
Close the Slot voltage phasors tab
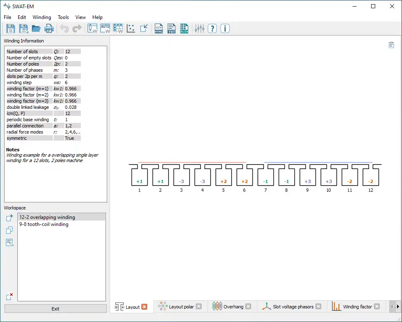click(318, 307)
